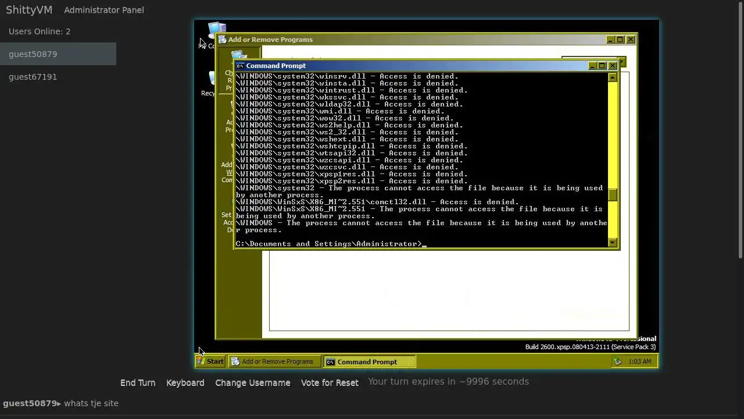This screenshot has width=744, height=419.
Task: Click the Add or Remove Programs title icon
Action: tap(222, 40)
